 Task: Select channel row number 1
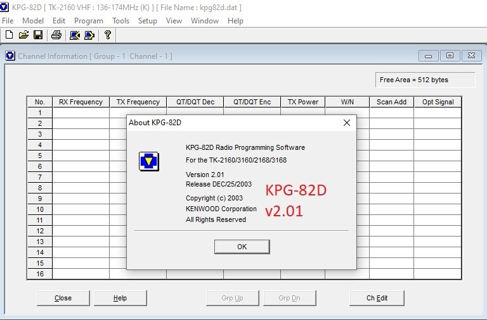[x=40, y=113]
